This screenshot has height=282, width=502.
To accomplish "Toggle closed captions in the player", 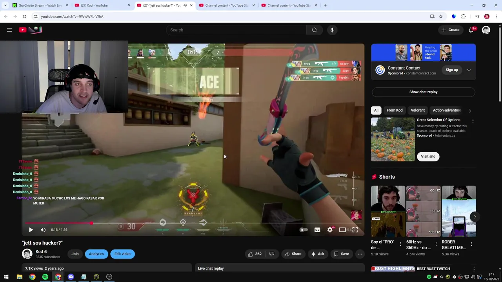I will coord(317,230).
